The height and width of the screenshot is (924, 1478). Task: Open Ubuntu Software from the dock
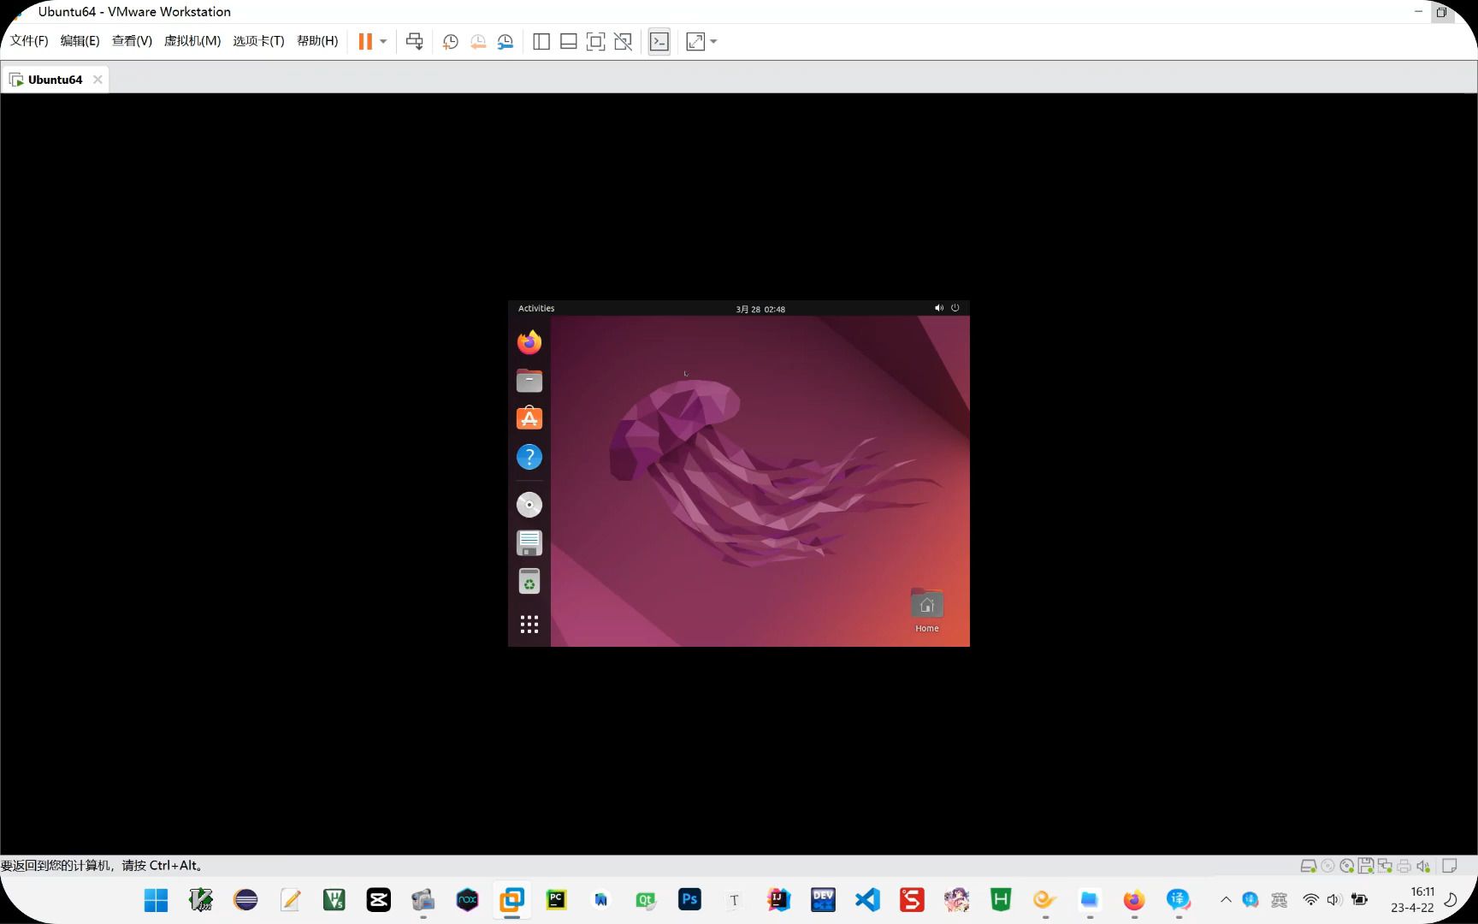[x=529, y=418]
